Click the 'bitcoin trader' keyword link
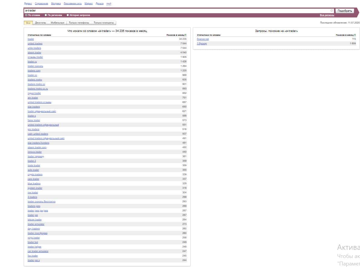 [x=35, y=220]
